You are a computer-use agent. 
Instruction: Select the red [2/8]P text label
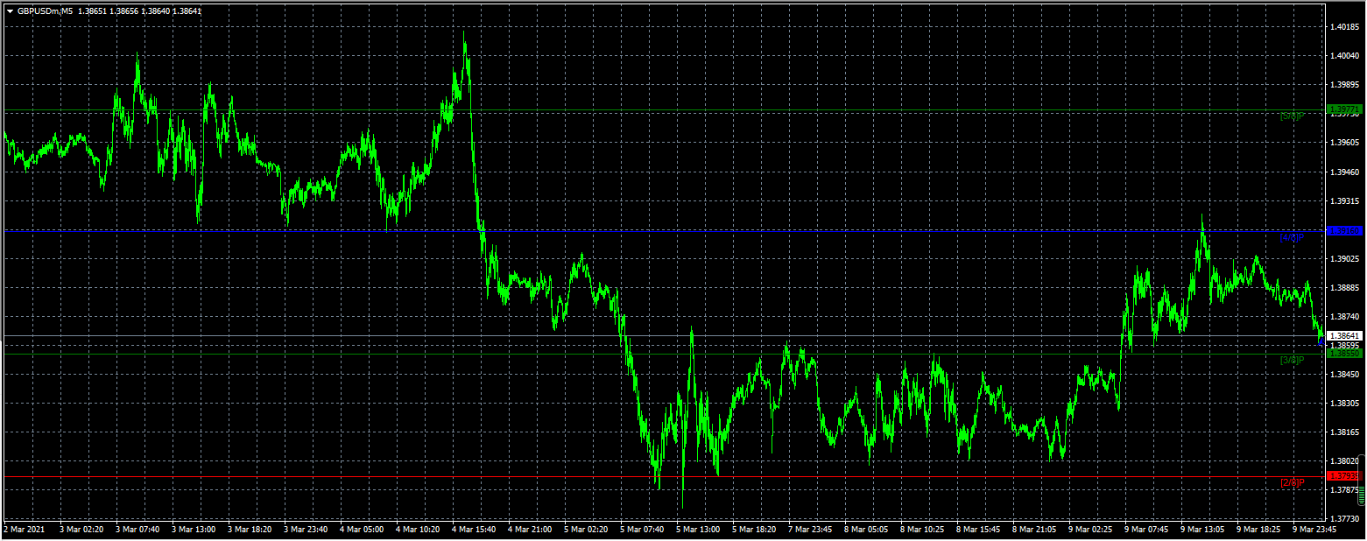[x=1292, y=483]
